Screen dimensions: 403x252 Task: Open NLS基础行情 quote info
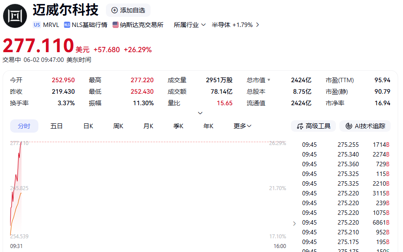click(86, 25)
